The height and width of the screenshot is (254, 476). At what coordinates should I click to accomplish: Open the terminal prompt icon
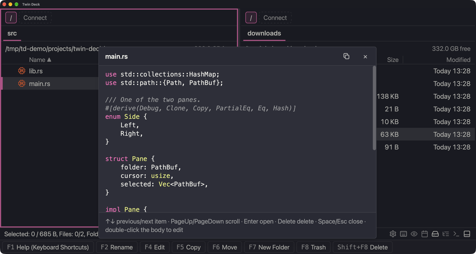[456, 234]
